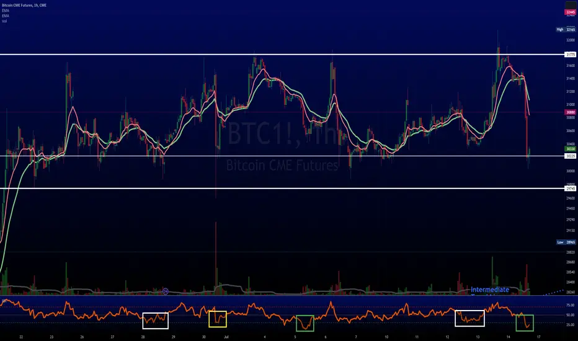Click date 22 on the time axis
The height and width of the screenshot is (341, 578).
[21, 337]
